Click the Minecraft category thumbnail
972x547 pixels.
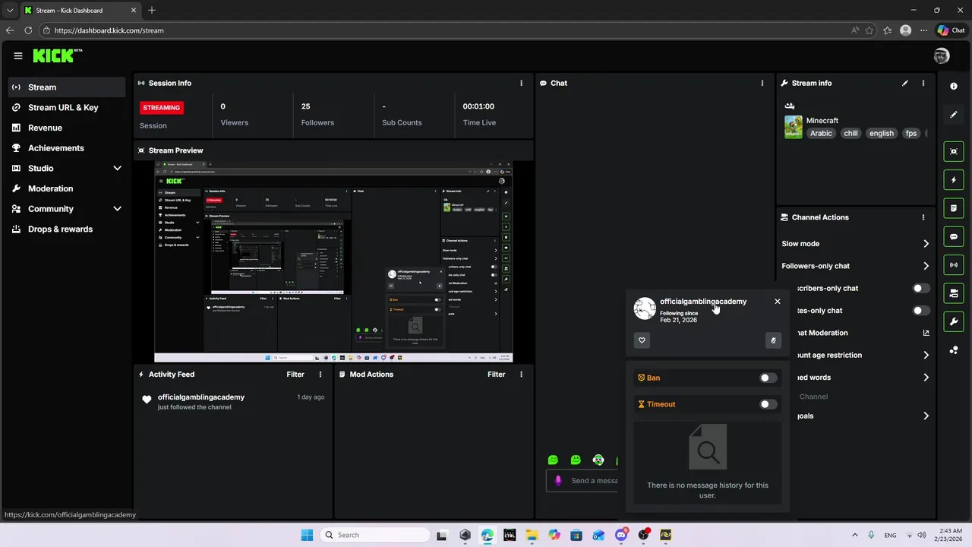[794, 127]
